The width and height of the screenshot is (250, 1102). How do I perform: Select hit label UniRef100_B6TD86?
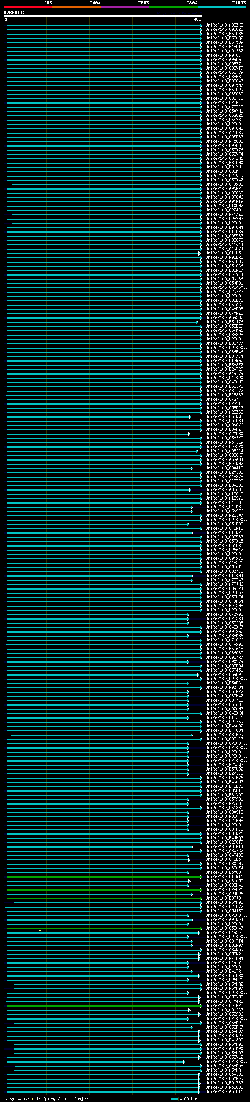tap(224, 34)
